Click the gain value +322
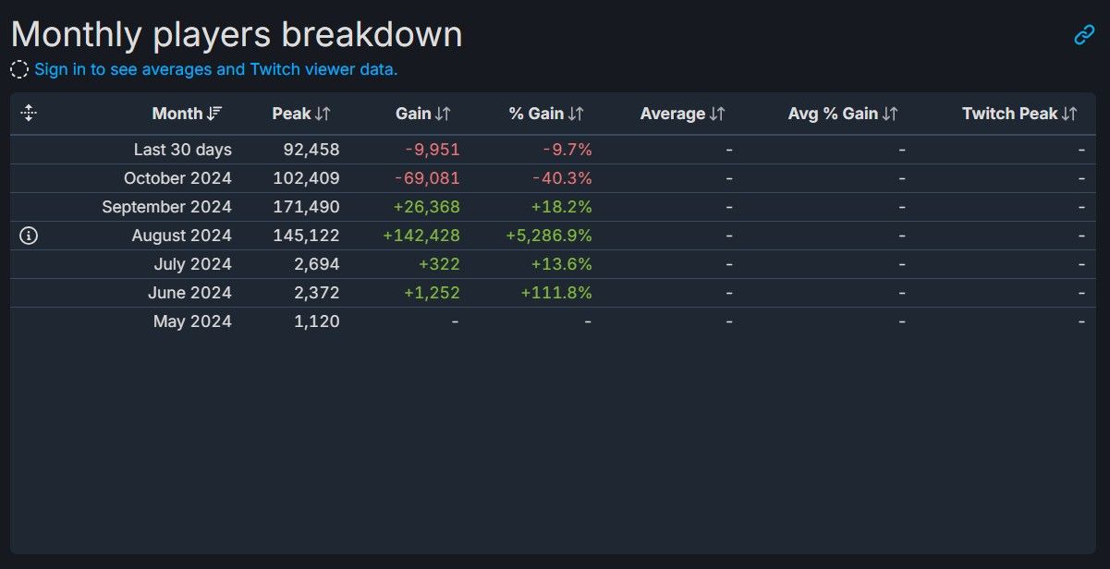Image resolution: width=1110 pixels, height=569 pixels. click(439, 264)
